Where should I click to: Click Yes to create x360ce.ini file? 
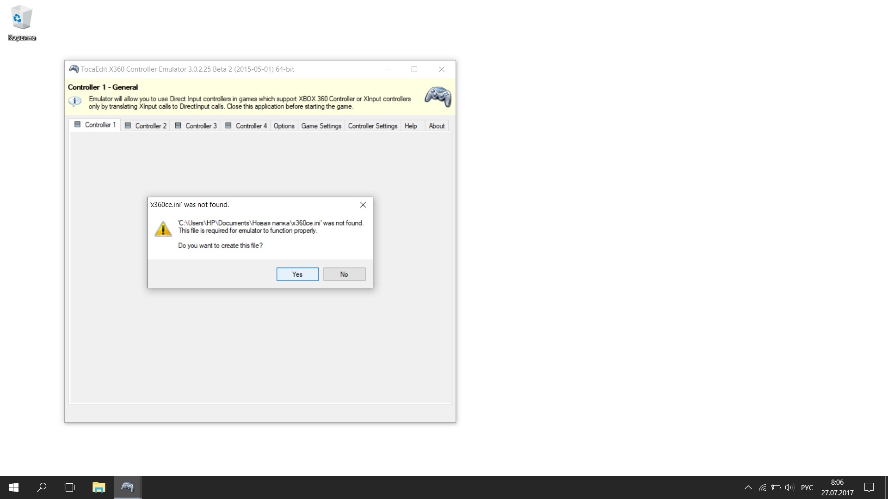(297, 274)
